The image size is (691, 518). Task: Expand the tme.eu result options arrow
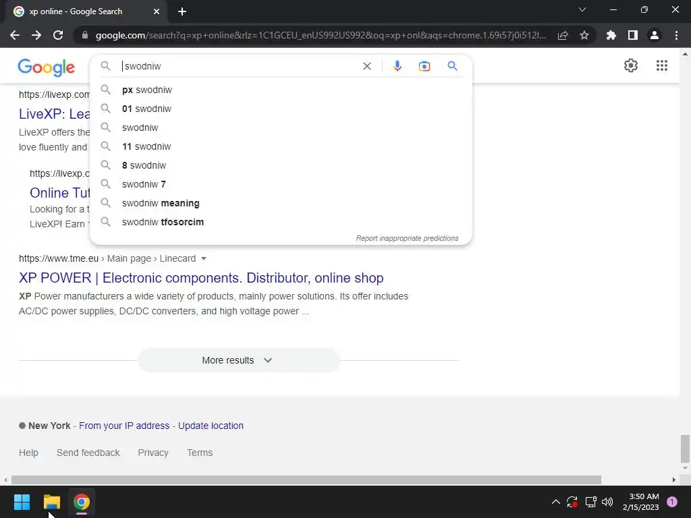click(204, 258)
